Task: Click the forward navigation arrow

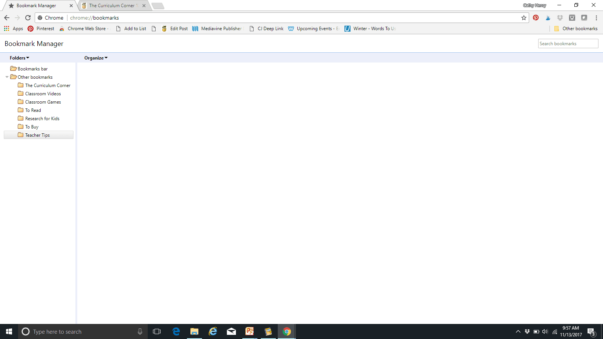Action: 17,18
